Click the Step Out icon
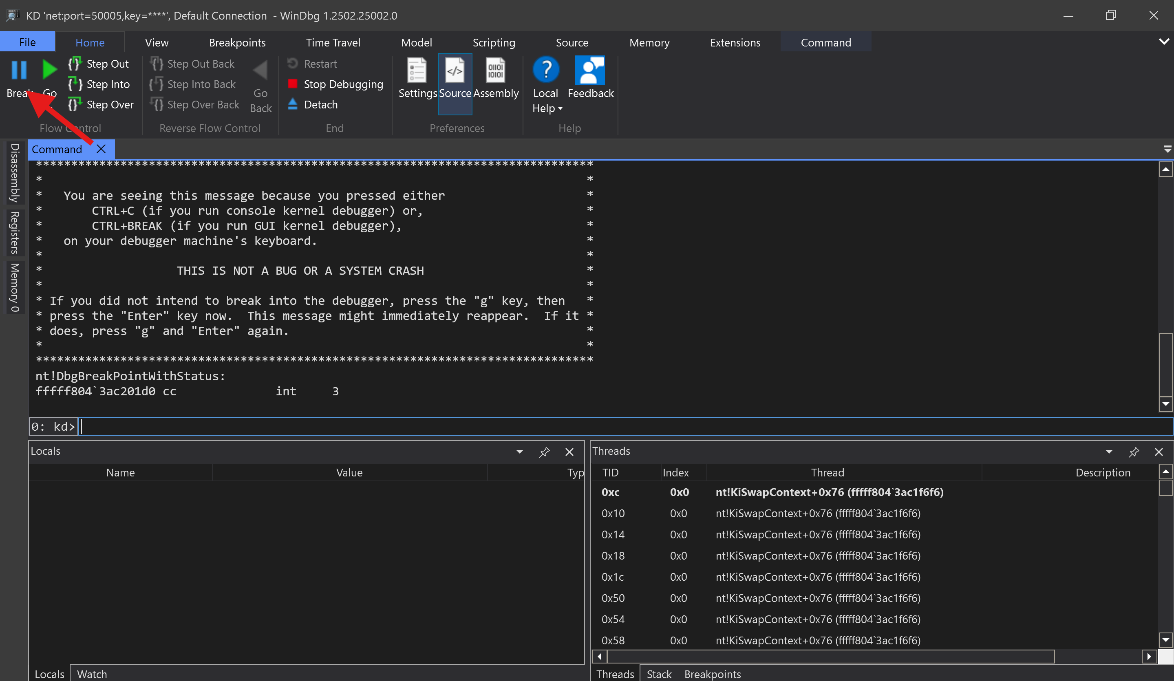Image resolution: width=1174 pixels, height=681 pixels. coord(75,63)
